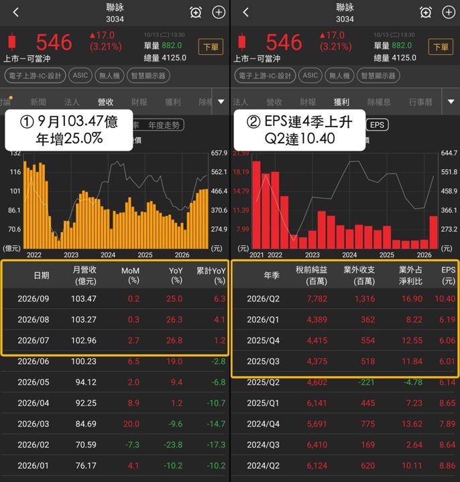The width and height of the screenshot is (460, 482).
Task: Switch to 財報 tab in right panel
Action: 308,102
